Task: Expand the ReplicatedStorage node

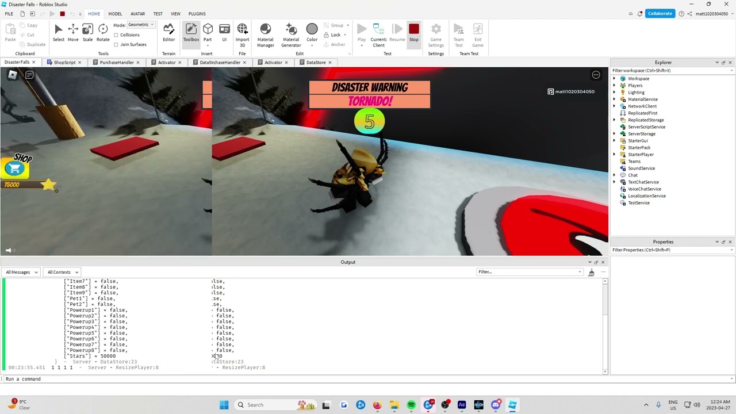Action: (614, 120)
